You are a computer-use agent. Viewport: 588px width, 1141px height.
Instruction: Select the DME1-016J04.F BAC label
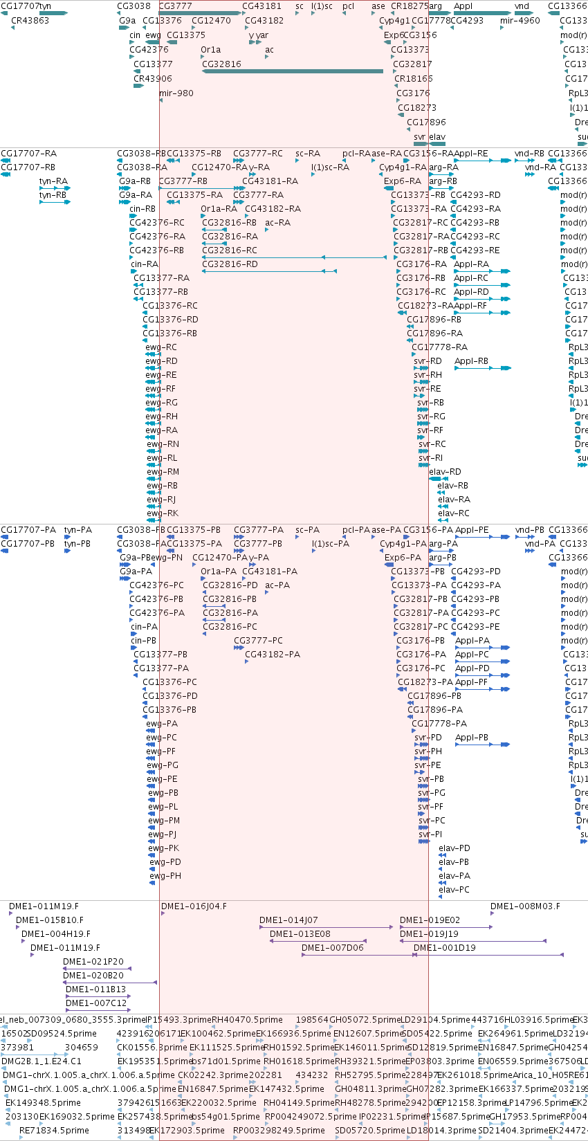194,906
